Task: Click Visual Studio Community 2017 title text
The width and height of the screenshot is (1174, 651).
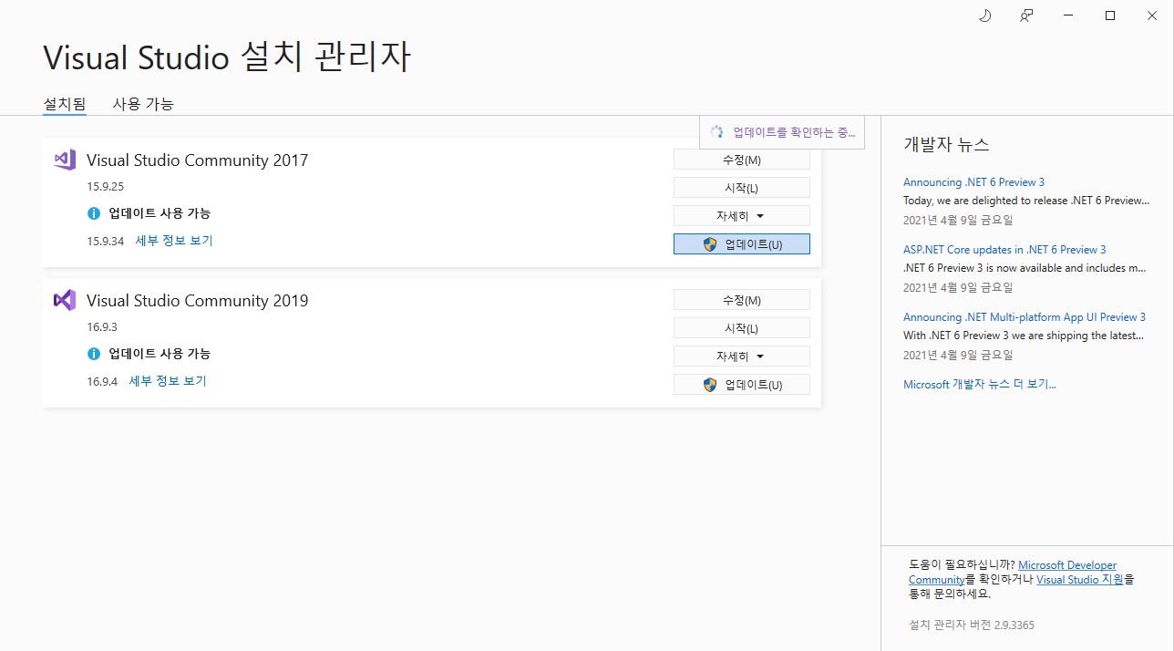Action: (x=198, y=160)
